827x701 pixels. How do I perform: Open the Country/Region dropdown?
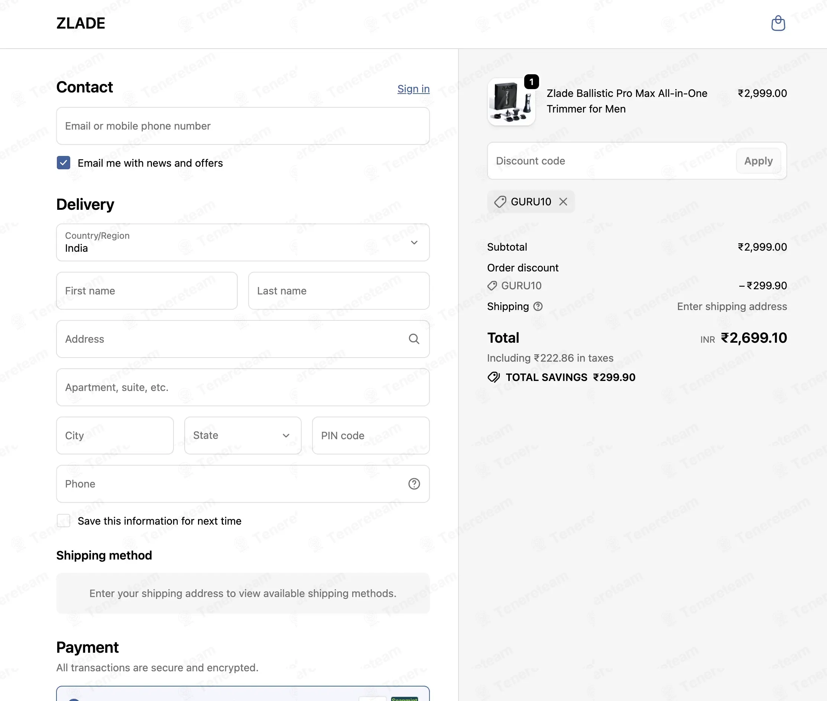pos(243,242)
